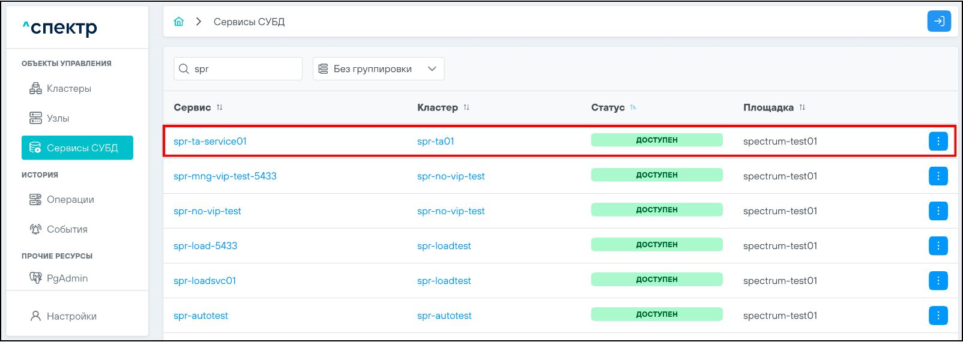Open Настройки at sidebar bottom
The height and width of the screenshot is (342, 963).
coord(71,316)
